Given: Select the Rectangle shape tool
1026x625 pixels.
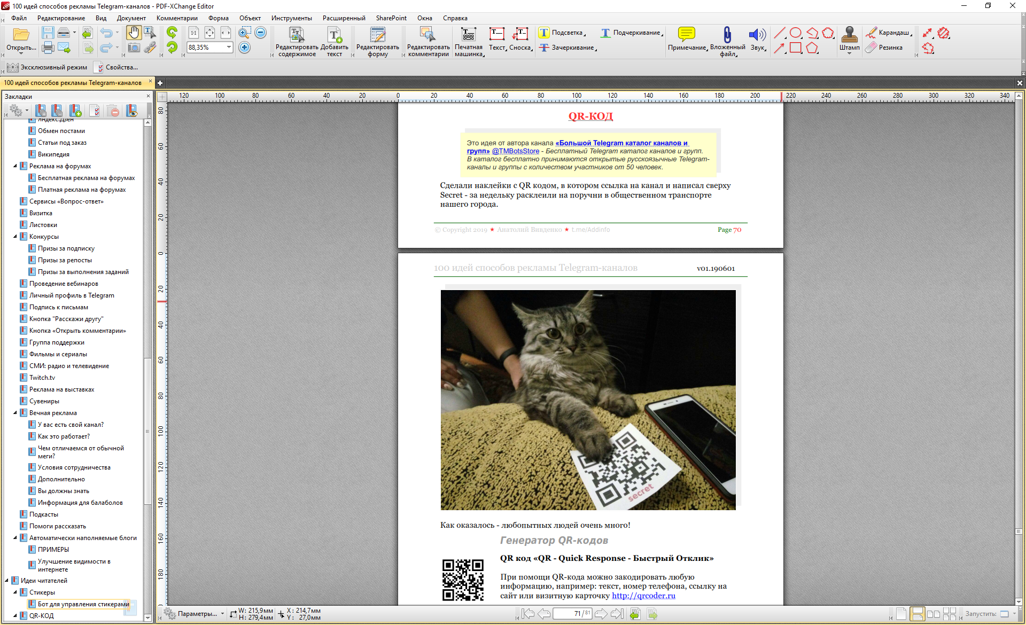Looking at the screenshot, I should point(796,48).
